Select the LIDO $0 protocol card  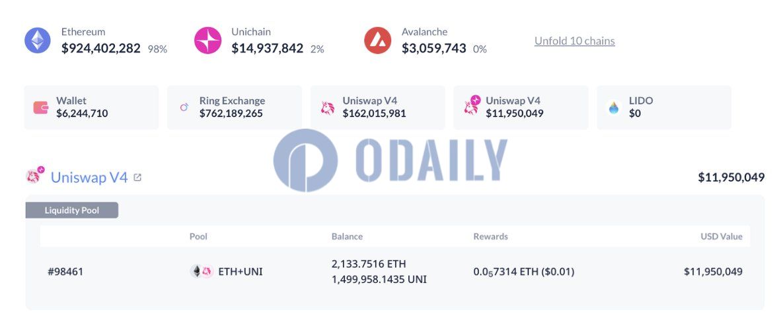663,108
